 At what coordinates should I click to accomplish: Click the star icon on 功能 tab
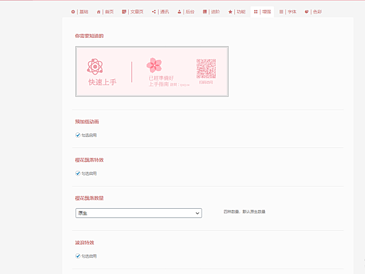click(230, 12)
